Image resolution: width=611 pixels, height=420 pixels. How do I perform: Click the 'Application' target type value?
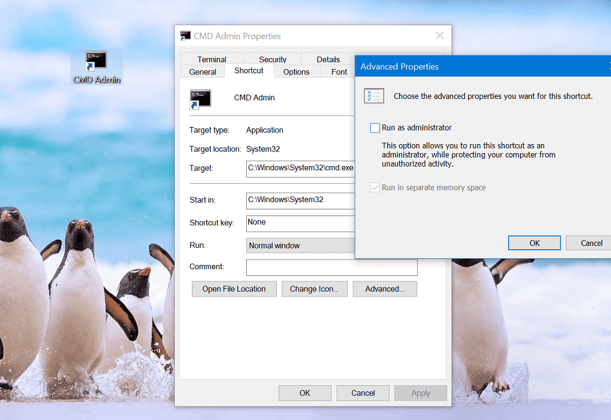[265, 130]
